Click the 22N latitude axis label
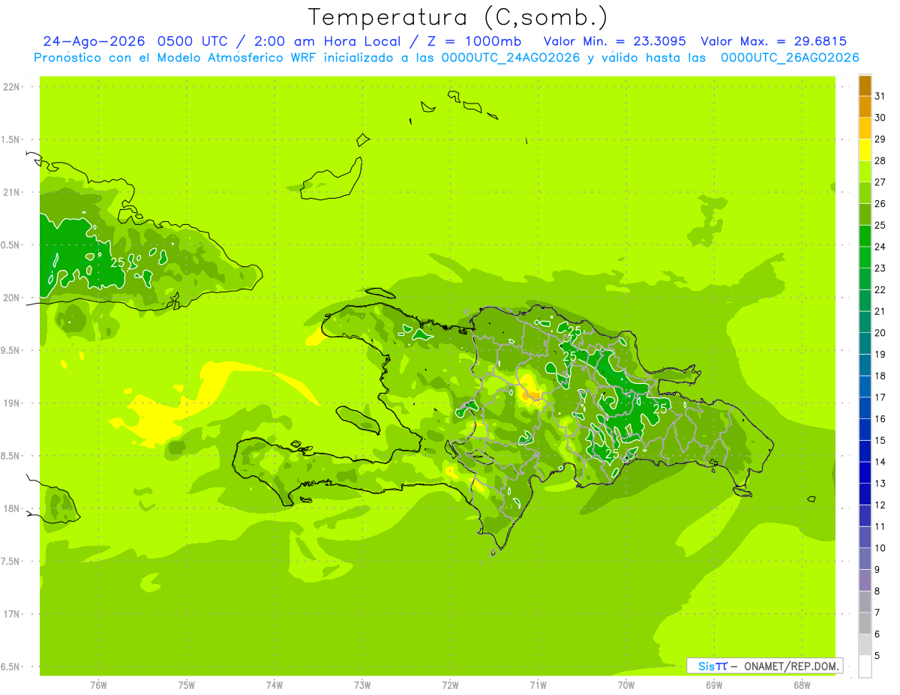900x695 pixels. [11, 87]
